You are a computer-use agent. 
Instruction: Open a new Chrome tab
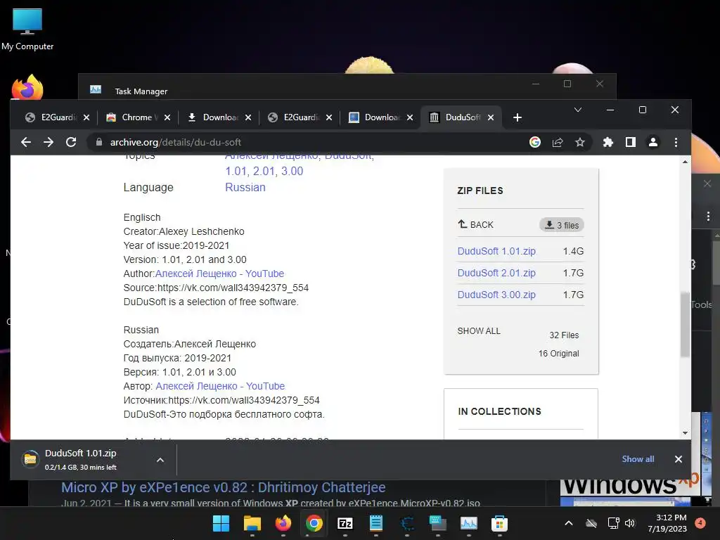pyautogui.click(x=517, y=117)
